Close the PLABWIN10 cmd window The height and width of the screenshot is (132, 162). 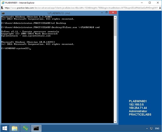tap(113, 12)
